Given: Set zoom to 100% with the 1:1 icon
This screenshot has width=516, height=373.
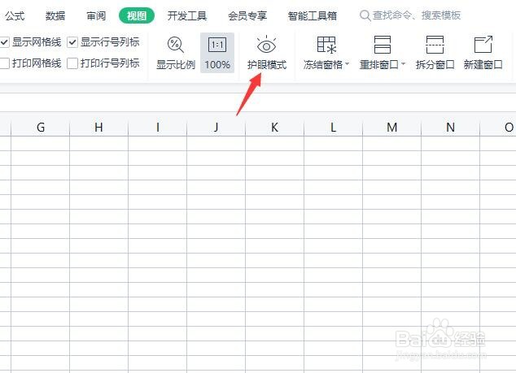Looking at the screenshot, I should pyautogui.click(x=217, y=53).
